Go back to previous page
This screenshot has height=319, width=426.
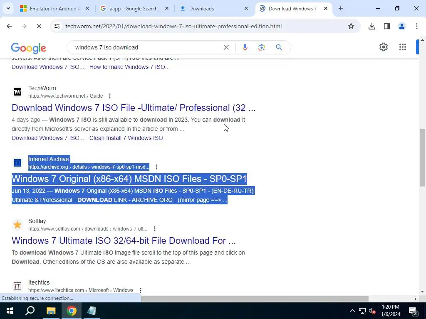(x=9, y=26)
